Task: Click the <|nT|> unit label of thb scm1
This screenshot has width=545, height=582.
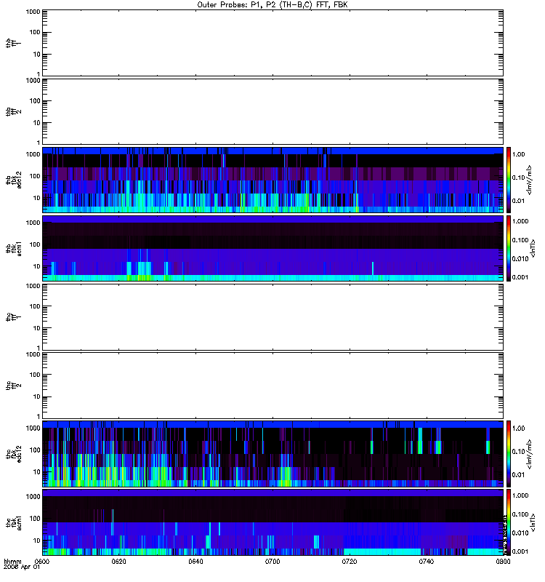Action: pyautogui.click(x=533, y=248)
